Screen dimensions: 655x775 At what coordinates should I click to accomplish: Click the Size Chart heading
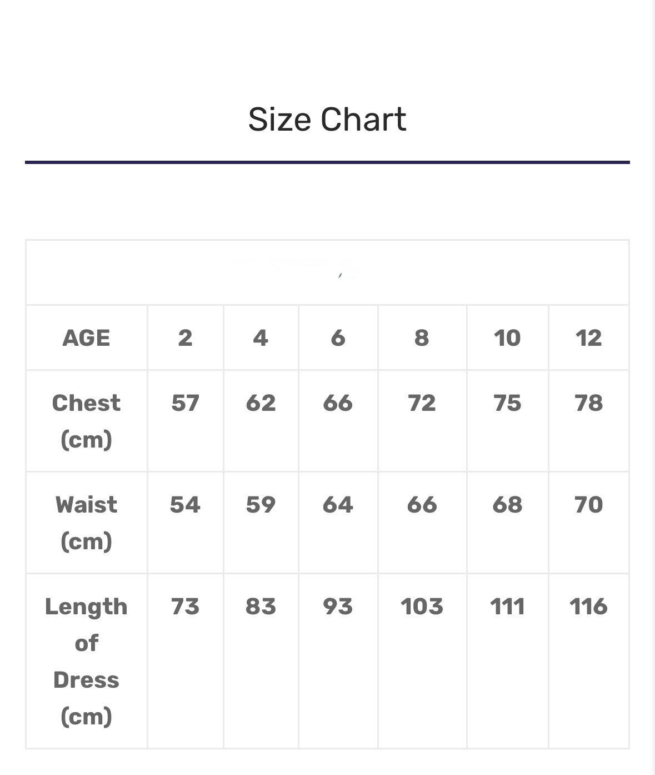(327, 120)
